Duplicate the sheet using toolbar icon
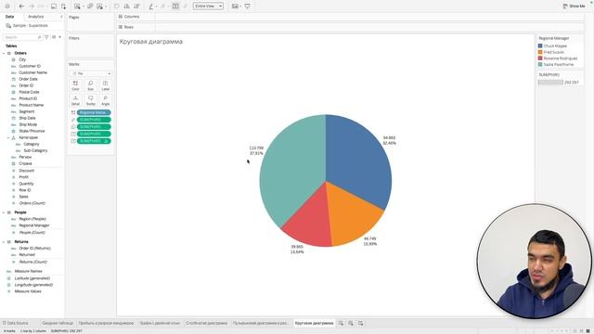 click(90, 6)
